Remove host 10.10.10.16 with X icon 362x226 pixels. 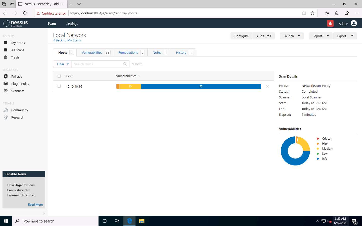click(267, 86)
